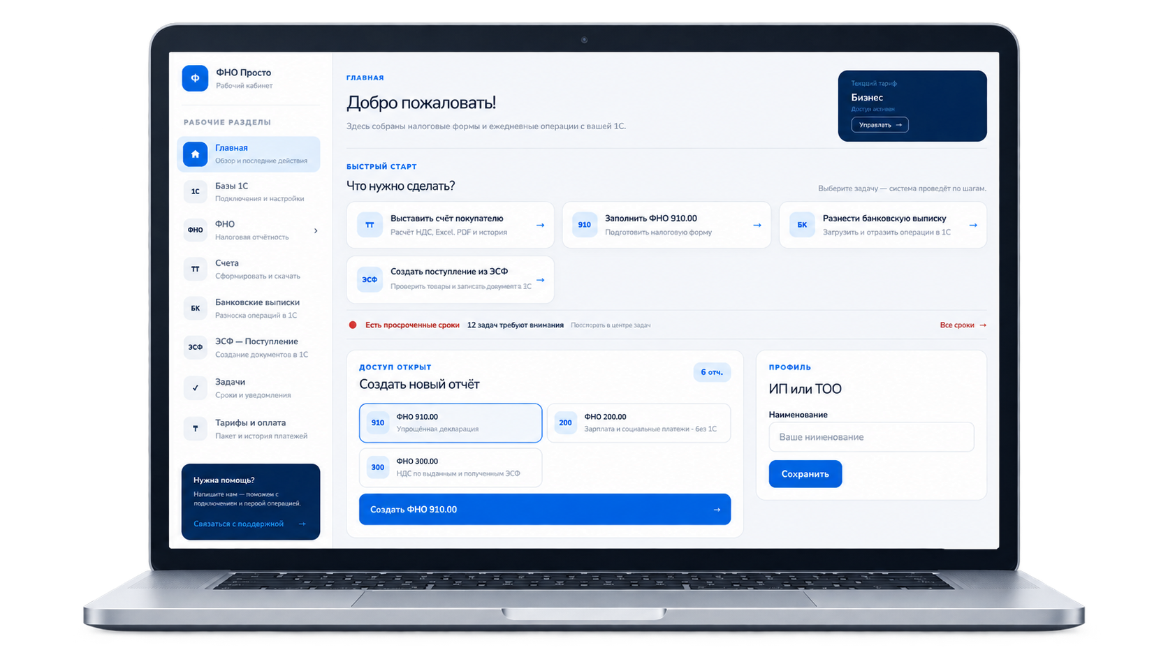
Task: Click the ФНО Просто logo icon
Action: (x=195, y=78)
